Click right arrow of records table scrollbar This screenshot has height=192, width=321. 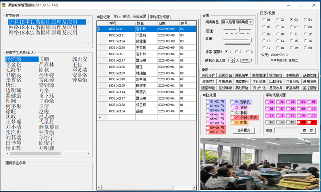(x=194, y=187)
